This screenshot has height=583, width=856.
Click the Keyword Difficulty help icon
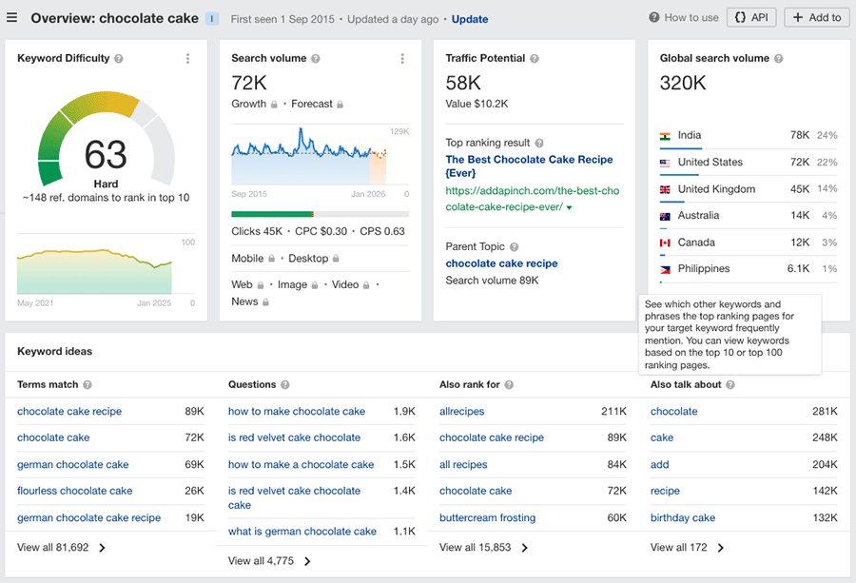tap(119, 58)
